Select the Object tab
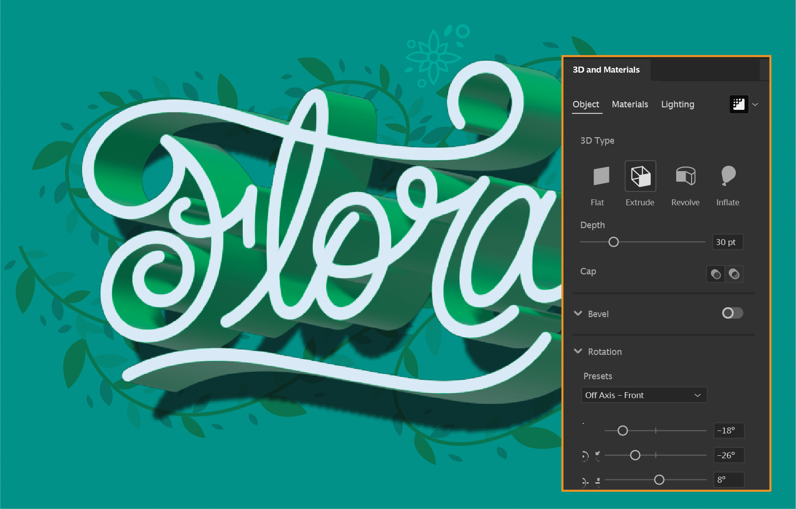796x509 pixels. (586, 104)
